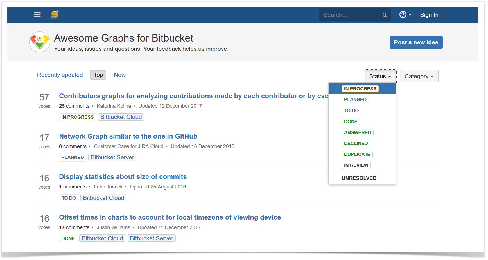Choose TO DO in the status menu

(362, 111)
